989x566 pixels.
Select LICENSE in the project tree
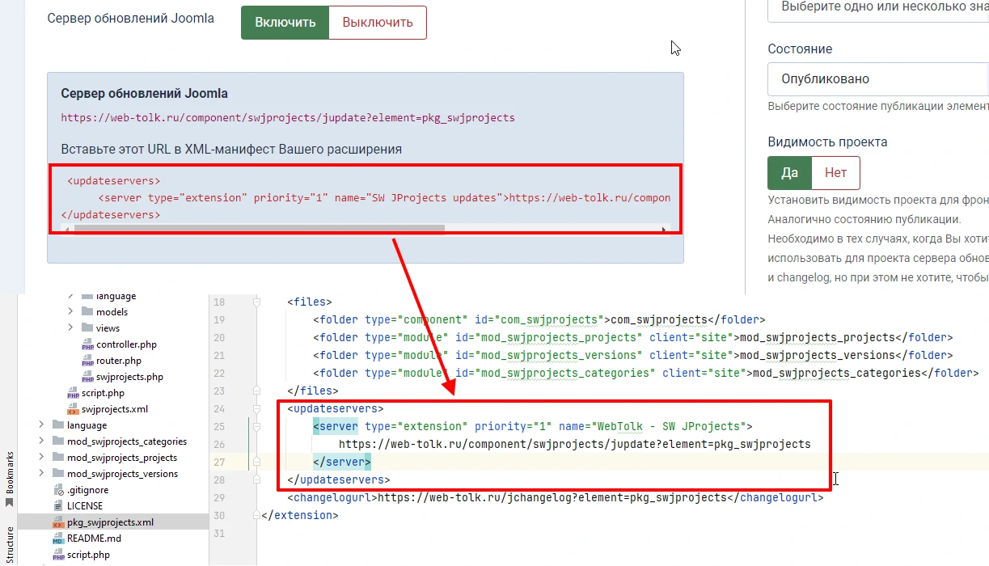[x=85, y=506]
